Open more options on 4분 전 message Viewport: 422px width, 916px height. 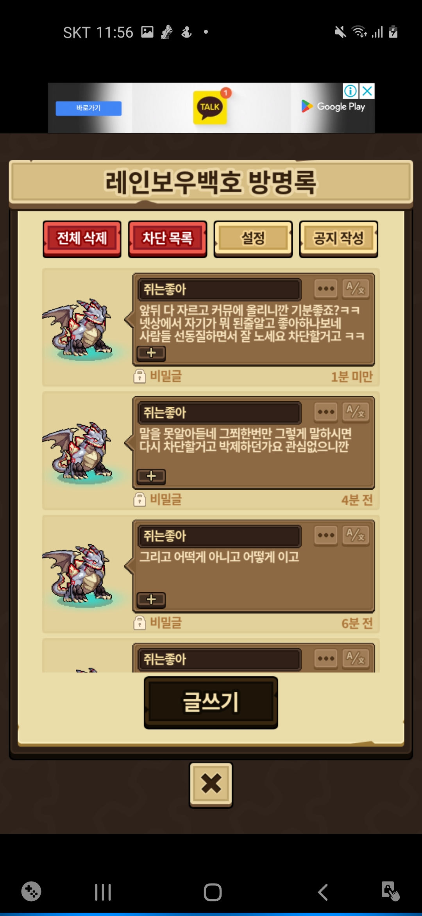pyautogui.click(x=326, y=412)
